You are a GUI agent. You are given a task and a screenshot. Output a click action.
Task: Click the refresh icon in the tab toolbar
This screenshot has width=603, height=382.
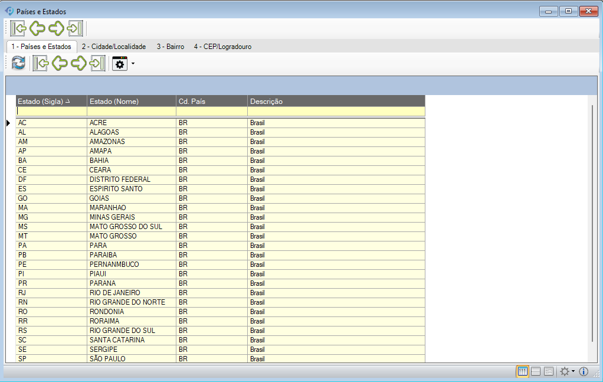[x=18, y=63]
